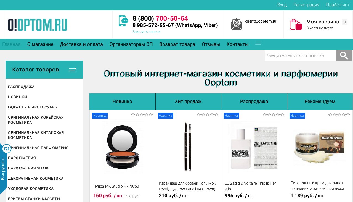The width and height of the screenshot is (353, 202).
Task: Click the phone chat icon
Action: point(123,21)
